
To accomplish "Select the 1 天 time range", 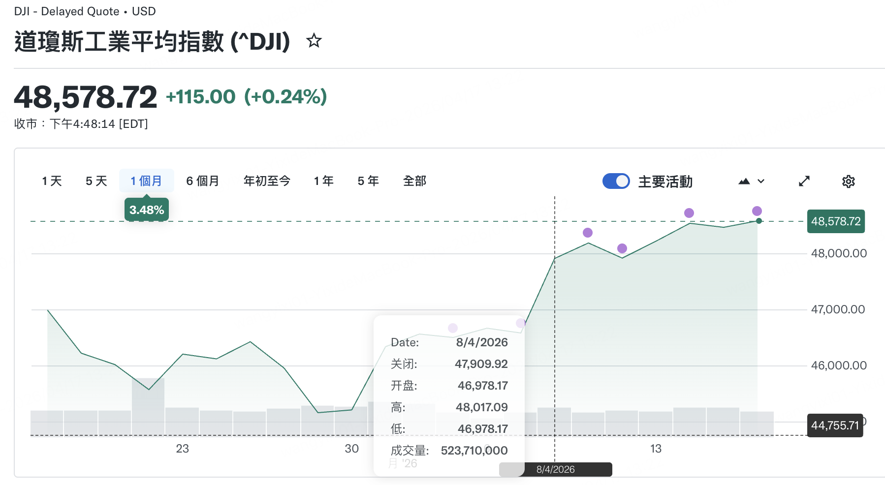I will (x=52, y=181).
